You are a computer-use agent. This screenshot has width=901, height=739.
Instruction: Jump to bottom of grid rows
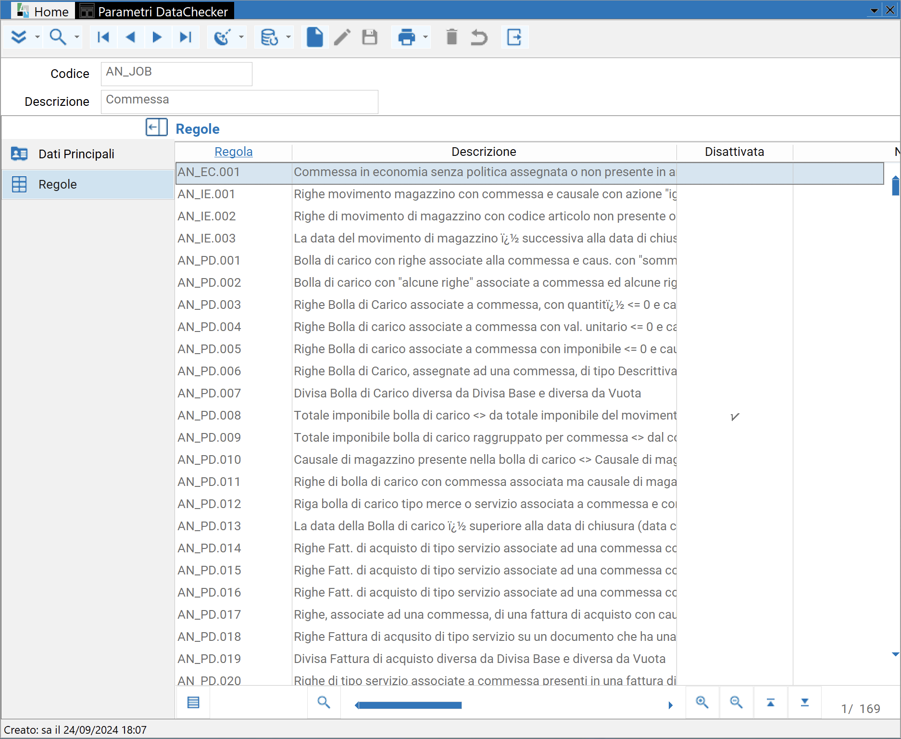point(805,702)
